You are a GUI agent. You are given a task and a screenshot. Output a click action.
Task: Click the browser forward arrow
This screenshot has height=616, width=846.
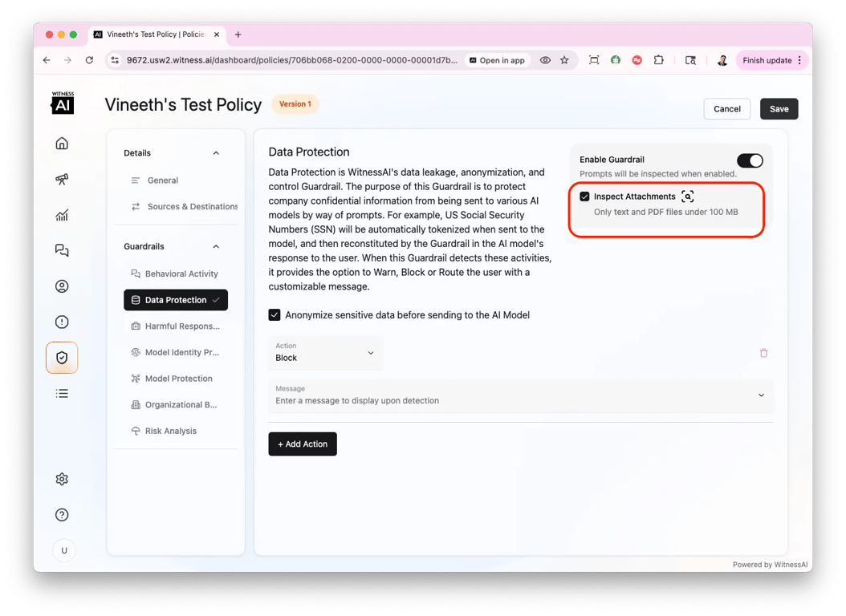pyautogui.click(x=67, y=60)
